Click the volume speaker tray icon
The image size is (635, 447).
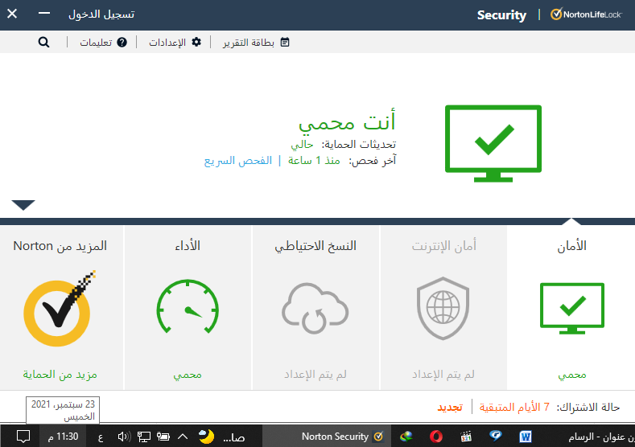coord(124,437)
